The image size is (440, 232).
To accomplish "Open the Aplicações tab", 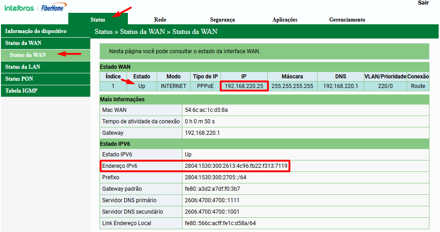I will coord(285,20).
